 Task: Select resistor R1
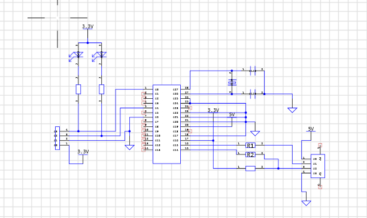[250, 146]
